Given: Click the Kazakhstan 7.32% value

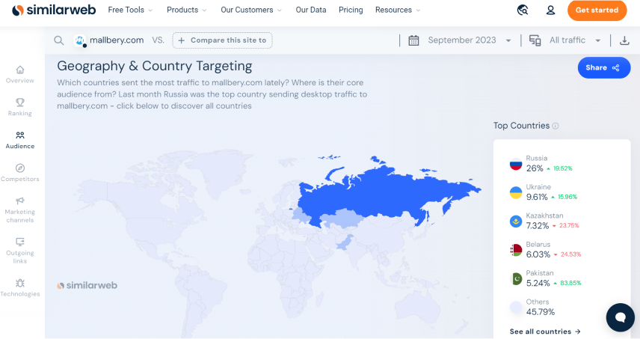Looking at the screenshot, I should 538,226.
